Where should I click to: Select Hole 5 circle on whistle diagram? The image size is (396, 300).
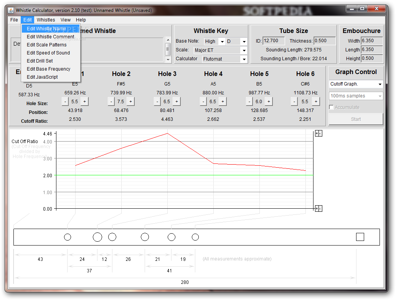click(x=172, y=237)
